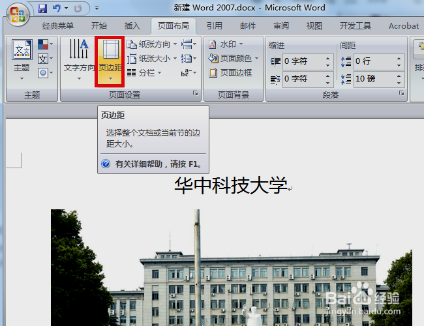The width and height of the screenshot is (424, 326).
Task: Click the spacing after 10 磅 field
Action: pos(374,79)
